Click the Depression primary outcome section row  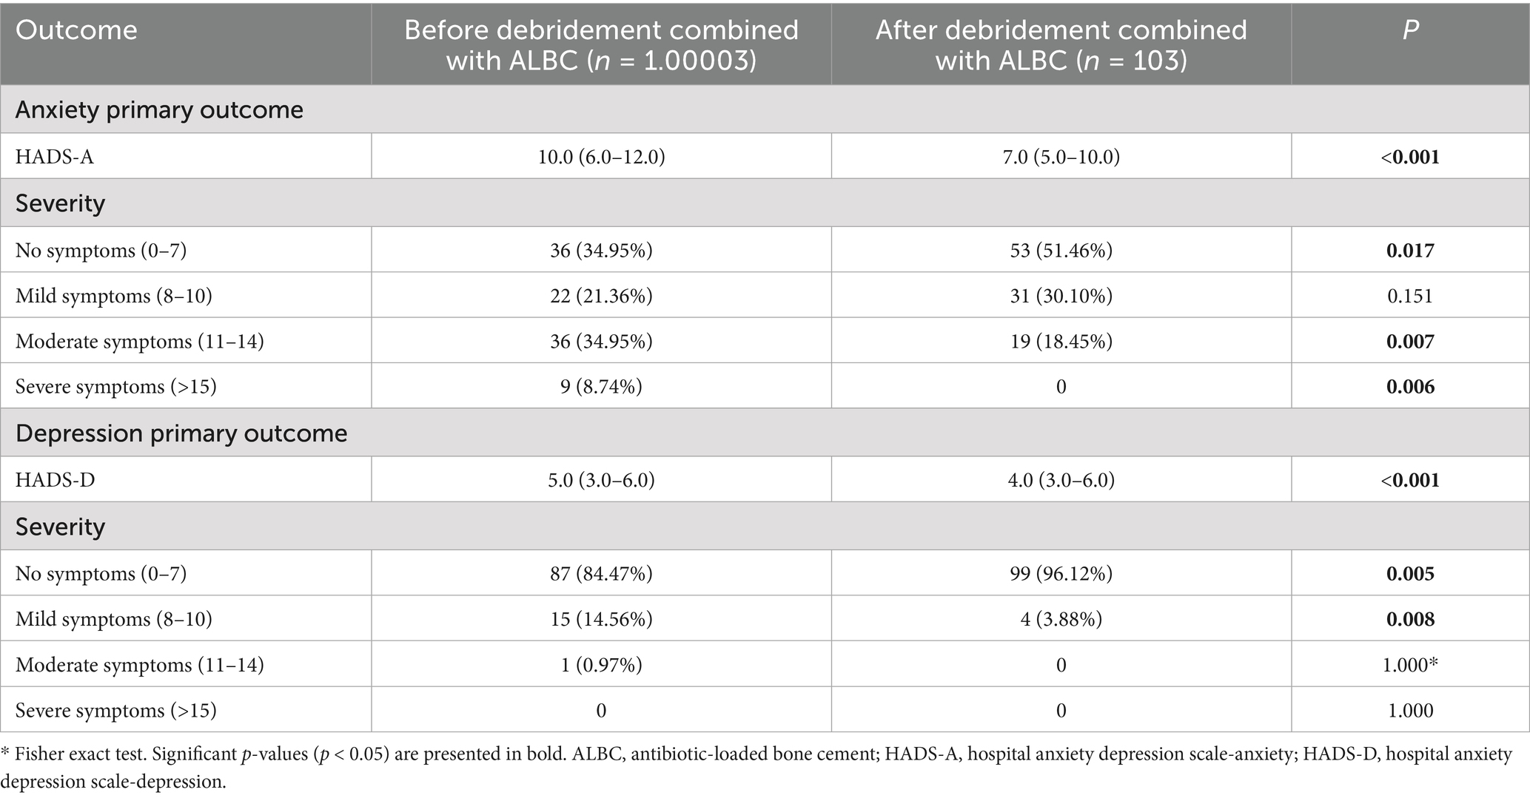tap(181, 433)
